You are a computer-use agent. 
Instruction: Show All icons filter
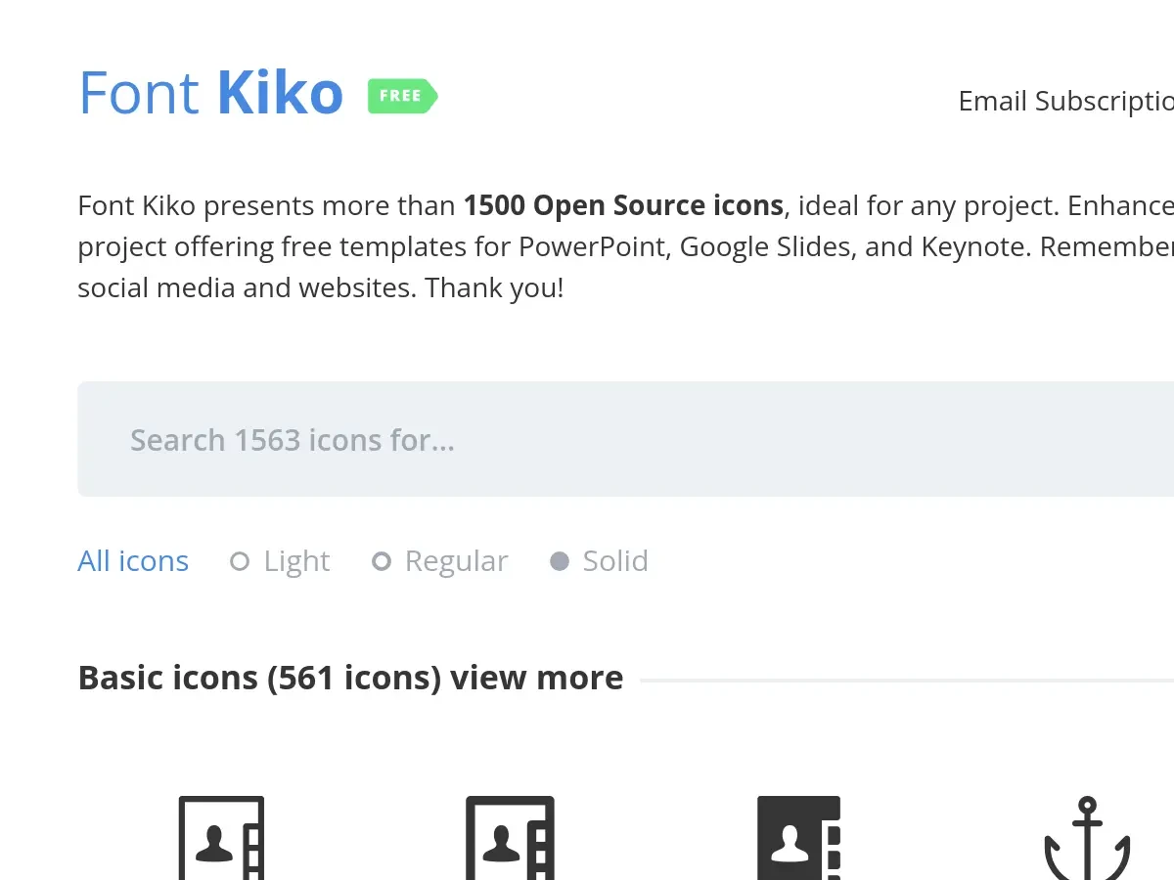[133, 561]
